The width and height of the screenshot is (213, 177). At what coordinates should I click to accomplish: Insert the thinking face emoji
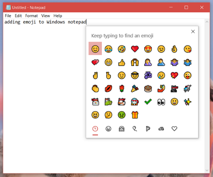[x=108, y=115]
